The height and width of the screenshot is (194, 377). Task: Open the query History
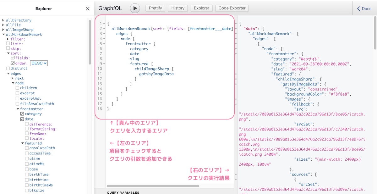178,8
